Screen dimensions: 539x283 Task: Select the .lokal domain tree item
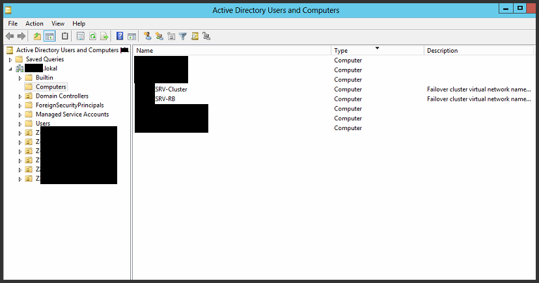(41, 68)
